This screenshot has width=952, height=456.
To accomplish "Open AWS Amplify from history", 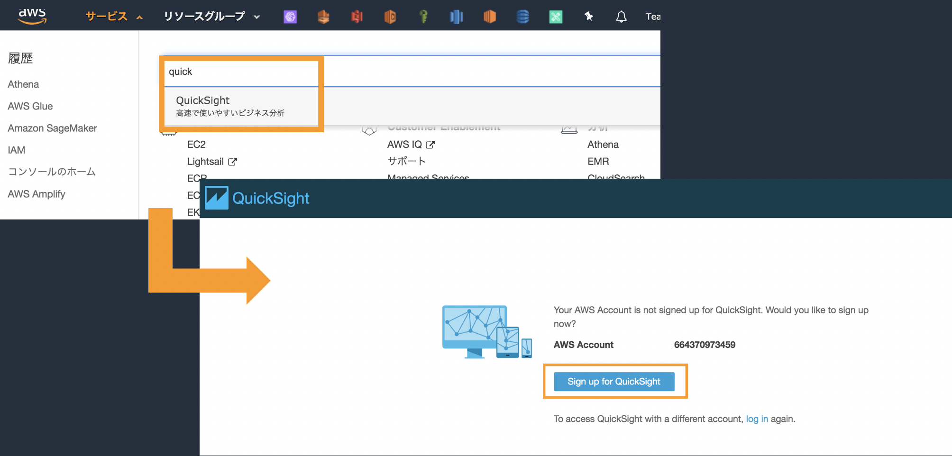I will tap(36, 194).
